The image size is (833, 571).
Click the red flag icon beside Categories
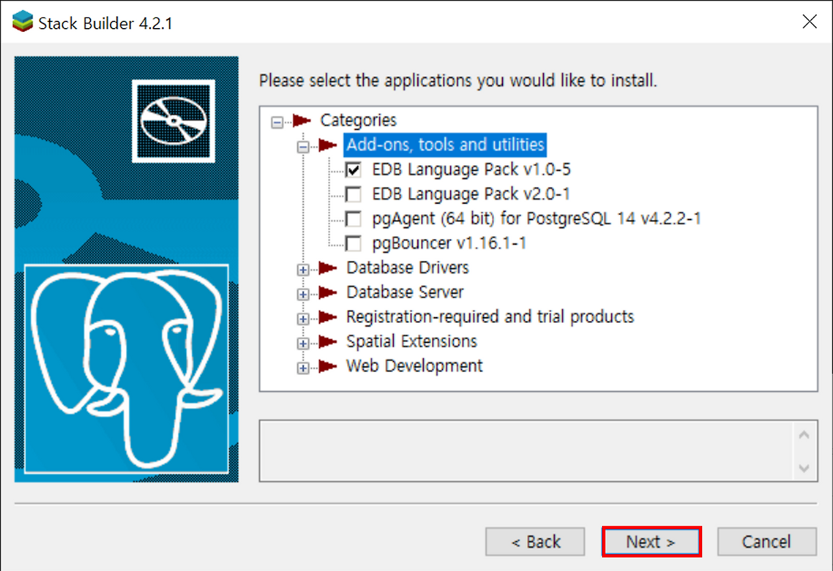pos(301,120)
